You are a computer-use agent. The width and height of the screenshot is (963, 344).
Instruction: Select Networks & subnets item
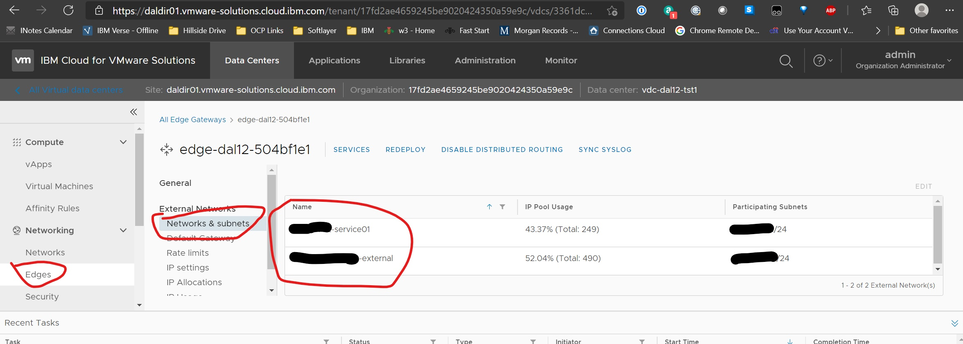[212, 223]
